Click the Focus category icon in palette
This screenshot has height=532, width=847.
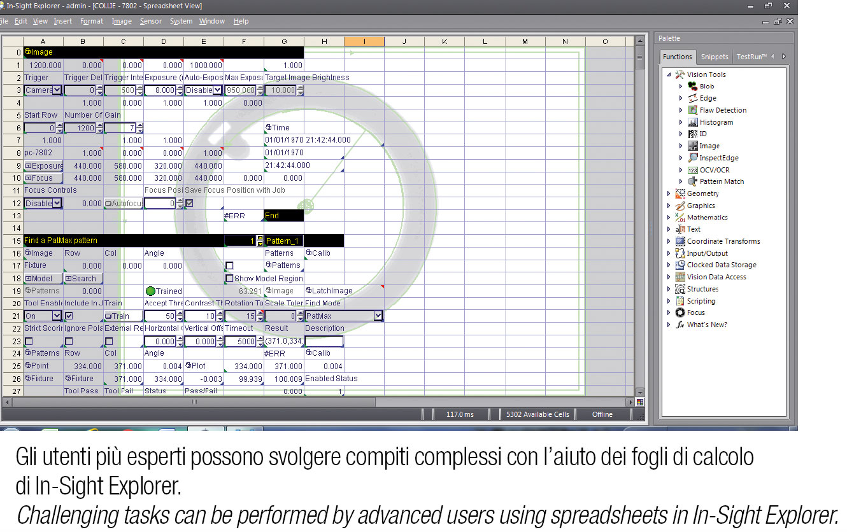[680, 312]
